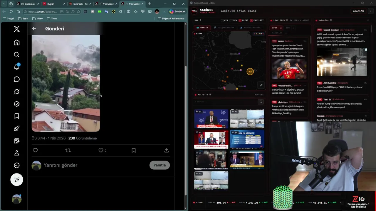Image resolution: width=376 pixels, height=211 pixels.
Task: Uncheck the FACILITY checkbox on map
Action: point(251,20)
